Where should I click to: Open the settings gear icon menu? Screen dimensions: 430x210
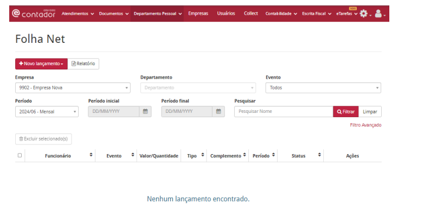(x=365, y=14)
